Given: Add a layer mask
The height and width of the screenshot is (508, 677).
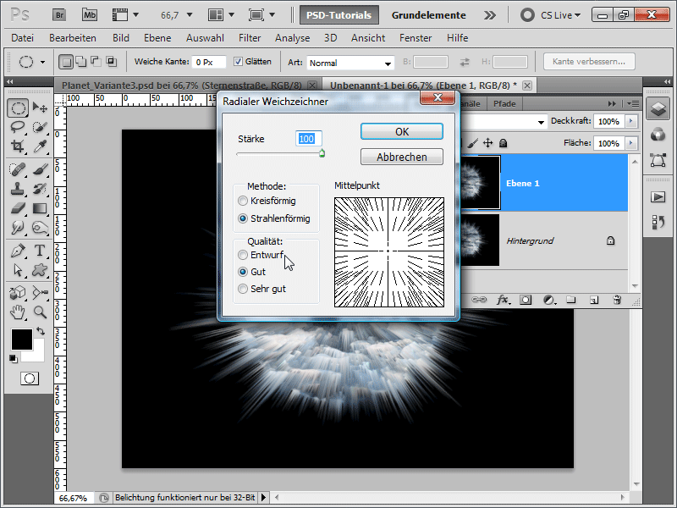Looking at the screenshot, I should click(x=526, y=300).
